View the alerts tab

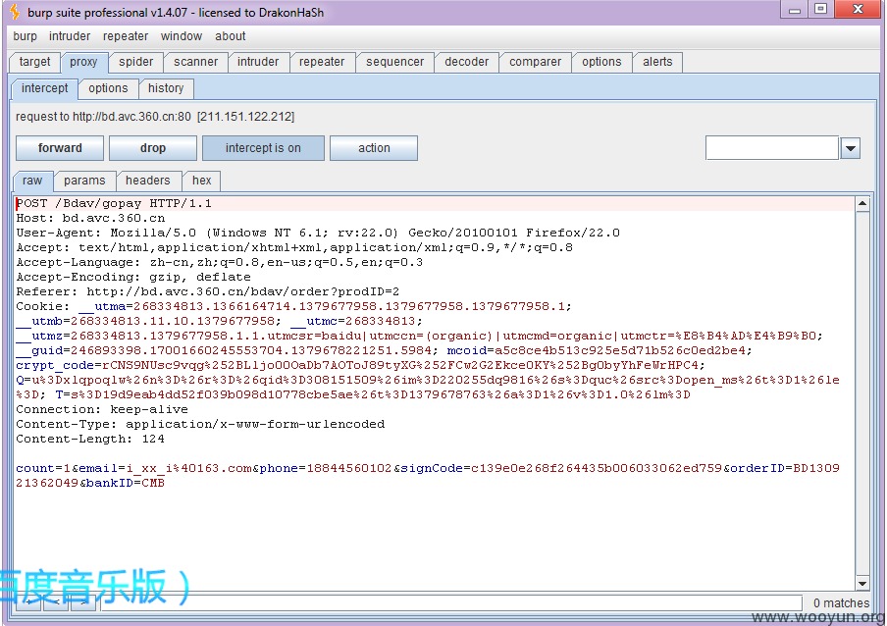[657, 62]
